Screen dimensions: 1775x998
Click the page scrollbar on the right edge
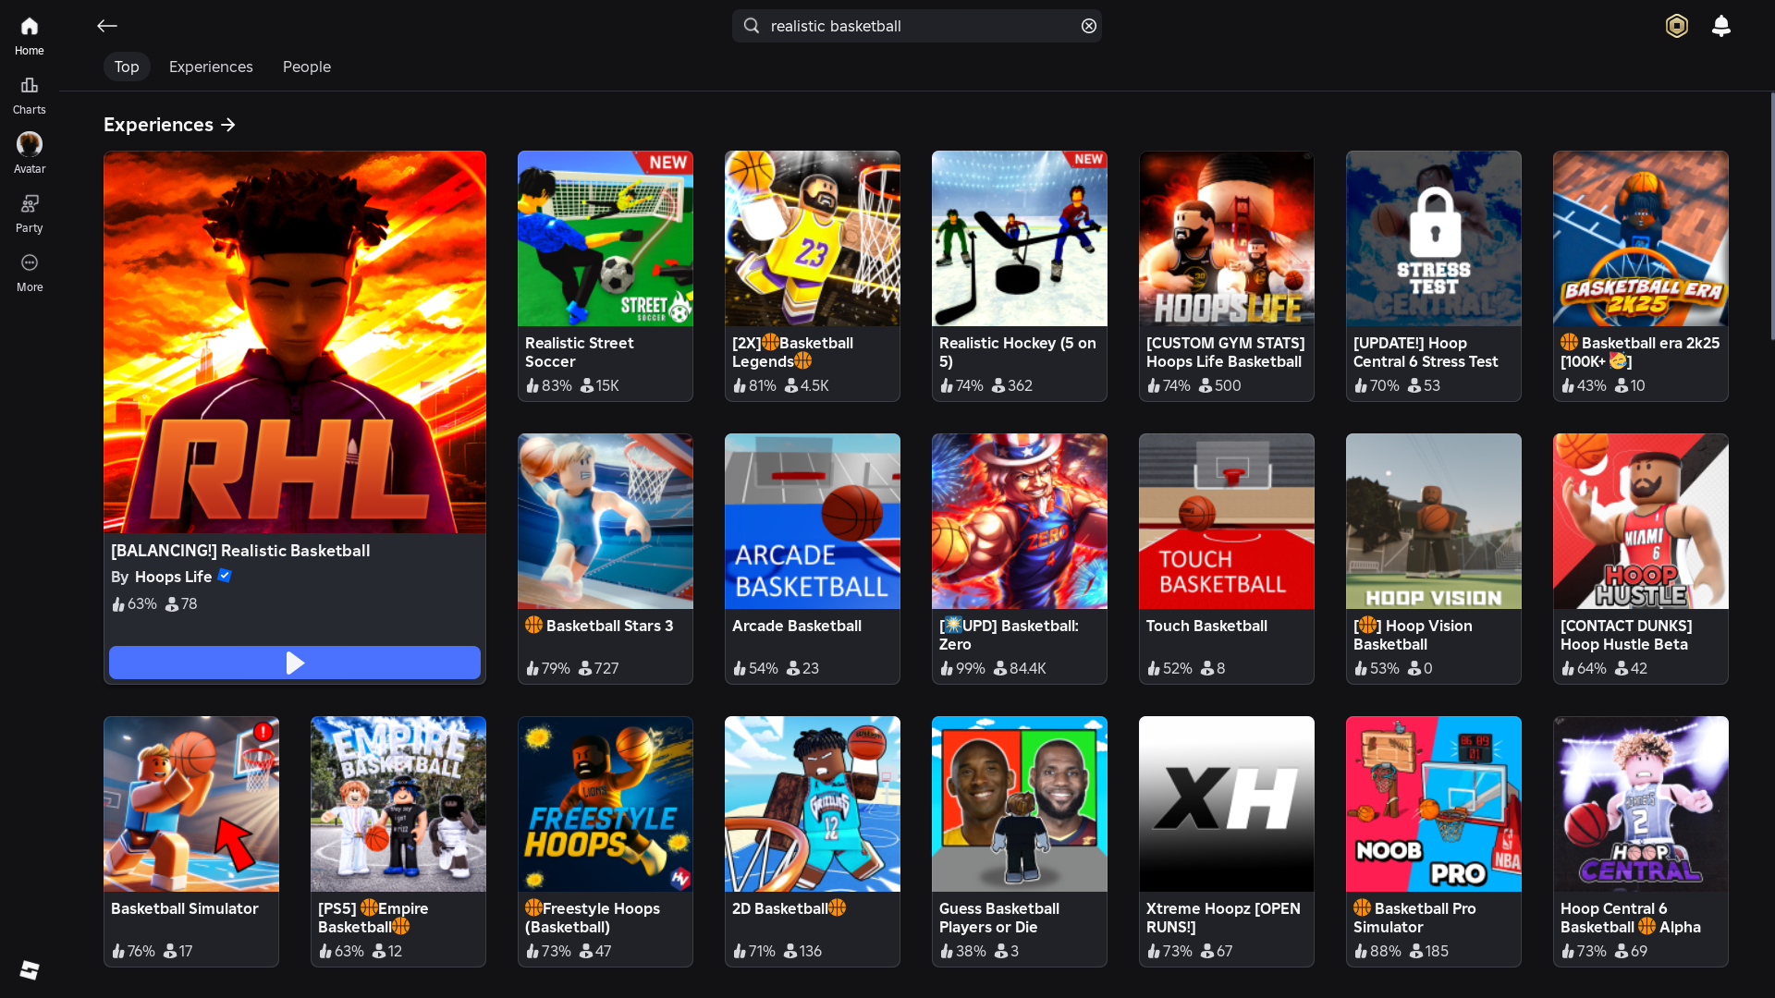pos(1771,216)
